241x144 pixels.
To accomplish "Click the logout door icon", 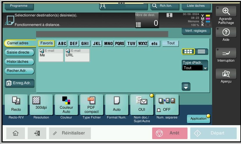I will 37,133.
